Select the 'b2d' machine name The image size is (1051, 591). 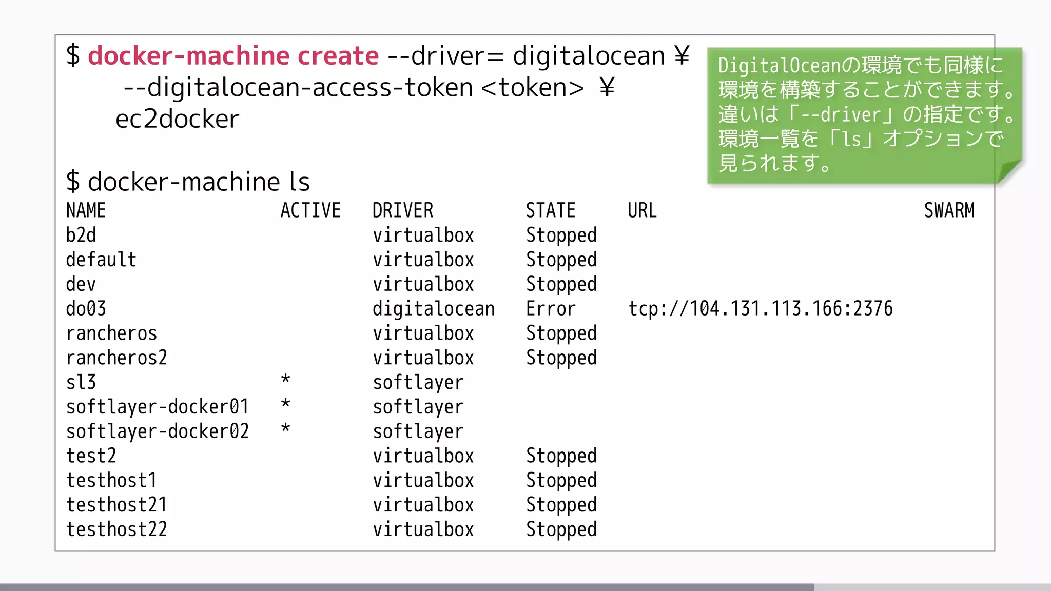[81, 235]
